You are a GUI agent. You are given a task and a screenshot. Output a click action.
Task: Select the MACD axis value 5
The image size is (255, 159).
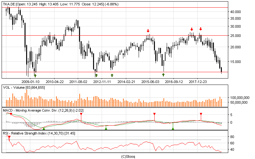(x=231, y=115)
